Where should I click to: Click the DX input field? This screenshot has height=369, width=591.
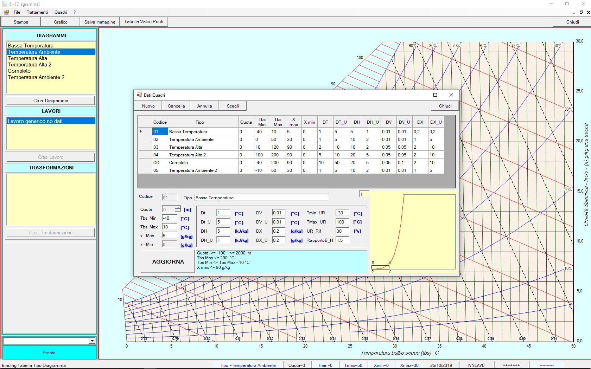point(279,231)
